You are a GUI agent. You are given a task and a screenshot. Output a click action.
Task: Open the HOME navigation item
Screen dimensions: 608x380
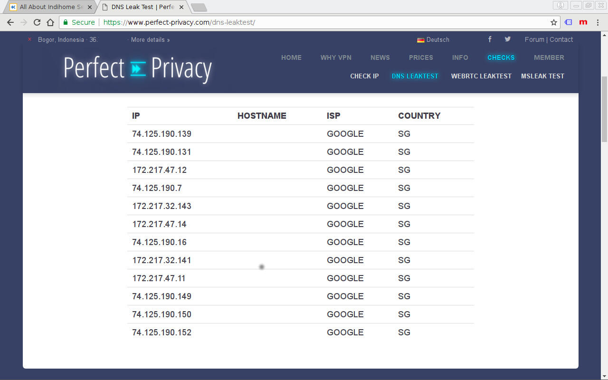(291, 57)
